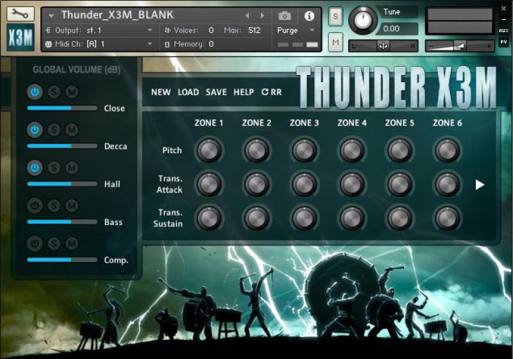
Task: Click LOAD in the preset menu
Action: (x=189, y=92)
